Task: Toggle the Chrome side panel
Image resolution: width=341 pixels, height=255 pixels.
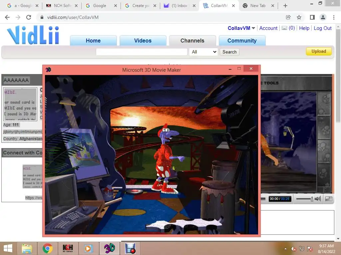Action: [x=312, y=17]
